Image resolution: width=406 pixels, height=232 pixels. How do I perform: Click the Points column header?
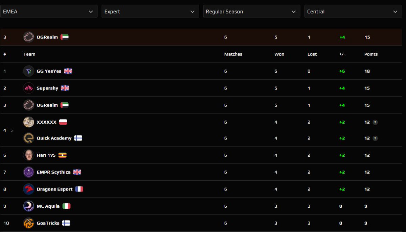(x=371, y=54)
